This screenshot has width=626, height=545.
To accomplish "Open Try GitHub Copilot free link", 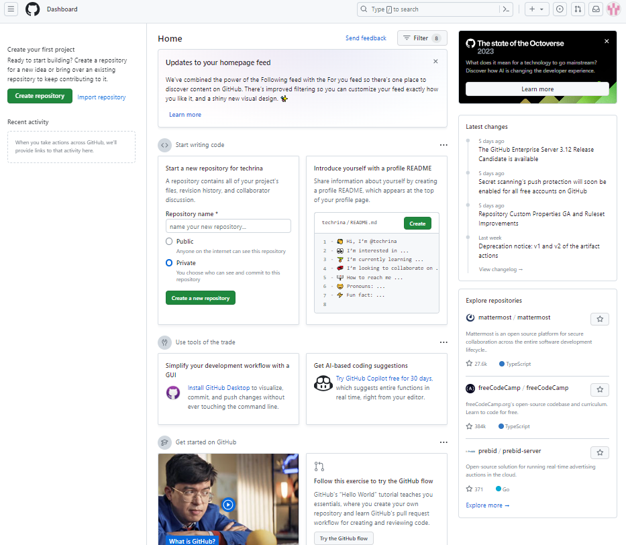I will click(x=384, y=378).
